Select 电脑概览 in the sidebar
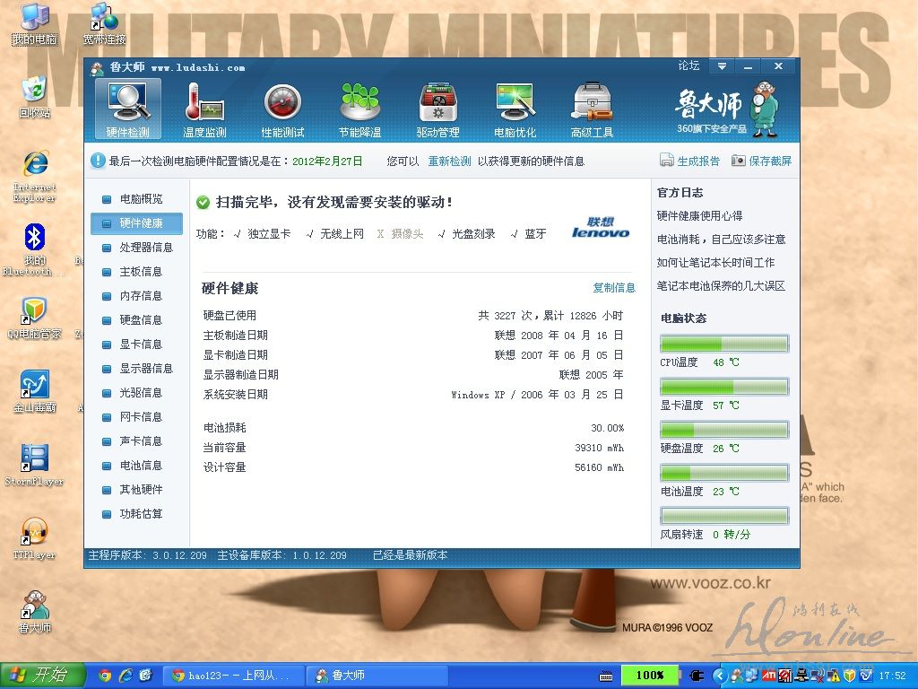Image resolution: width=918 pixels, height=689 pixels. pos(141,199)
